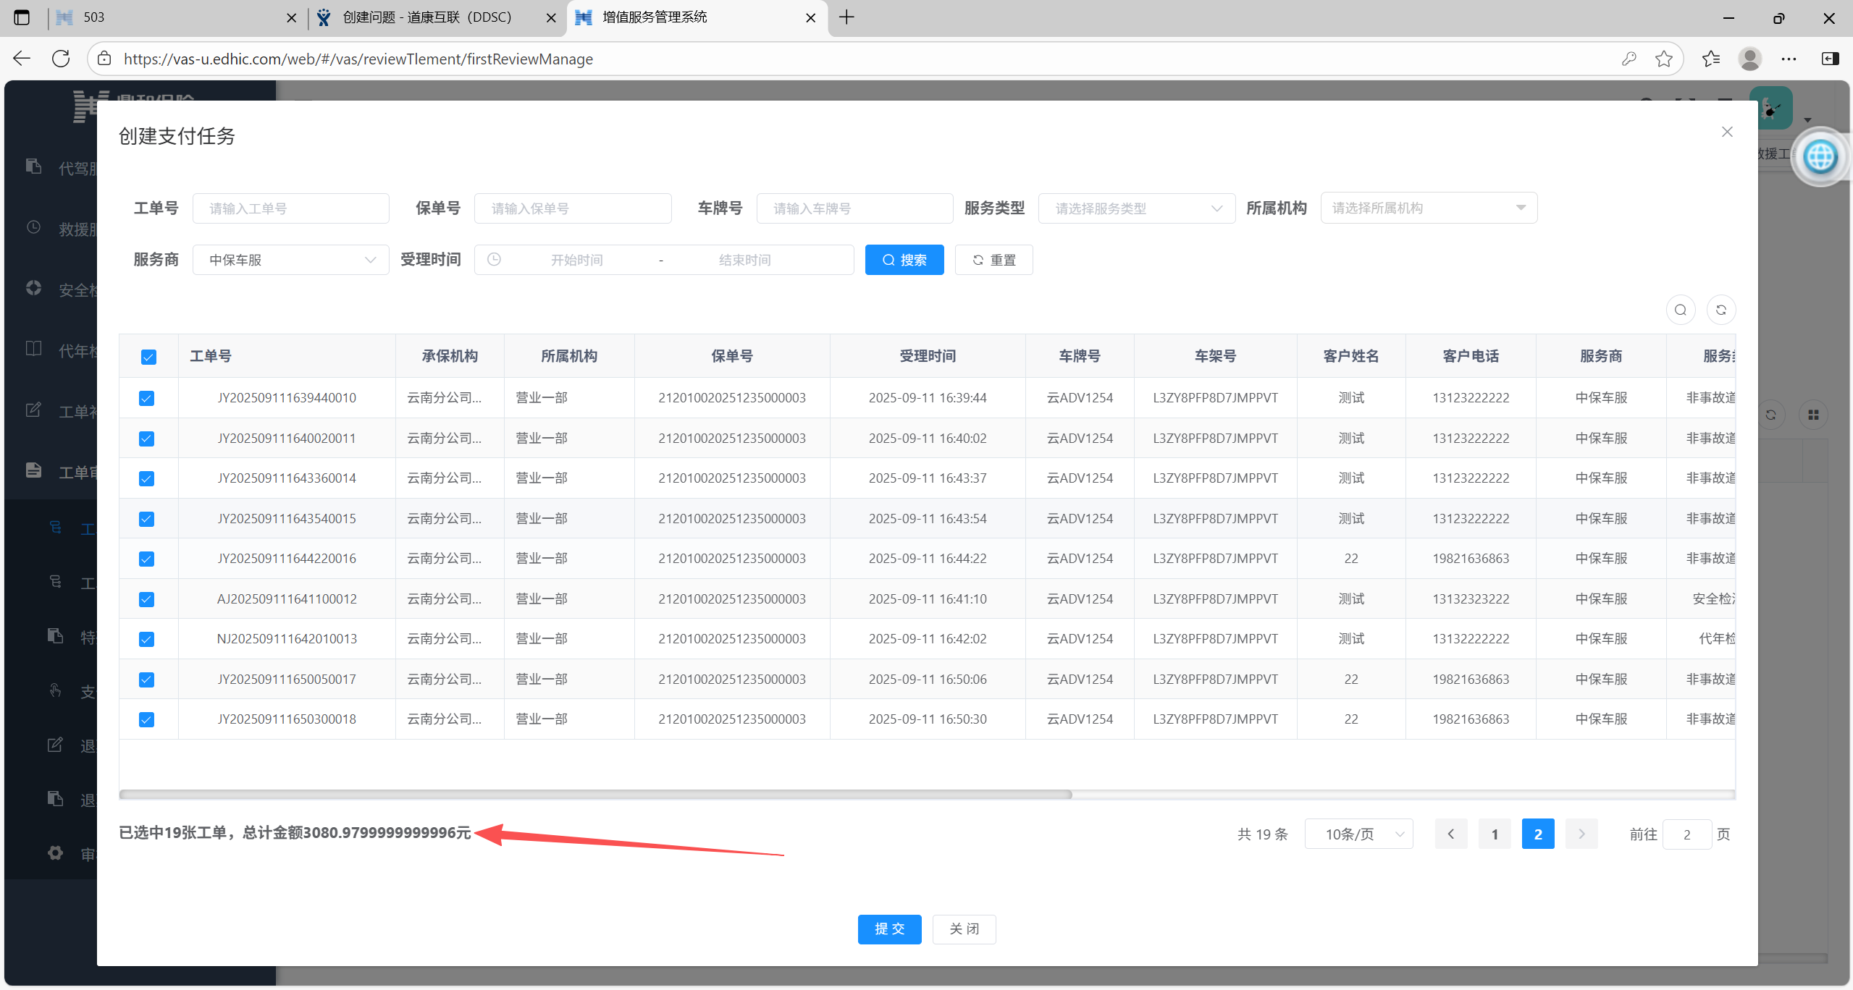Screen dimensions: 1853x990
Task: Open browser settings and more menu
Action: click(x=1789, y=59)
